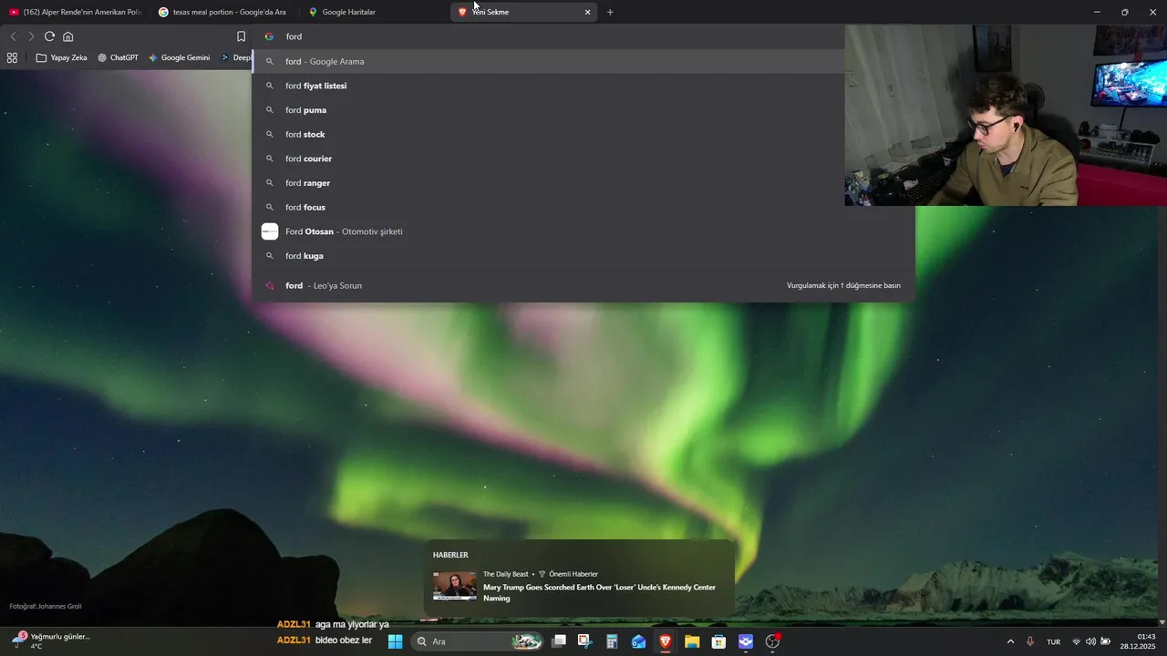Image resolution: width=1167 pixels, height=656 pixels.
Task: Click the Brave browser taskbar icon
Action: pos(666,641)
